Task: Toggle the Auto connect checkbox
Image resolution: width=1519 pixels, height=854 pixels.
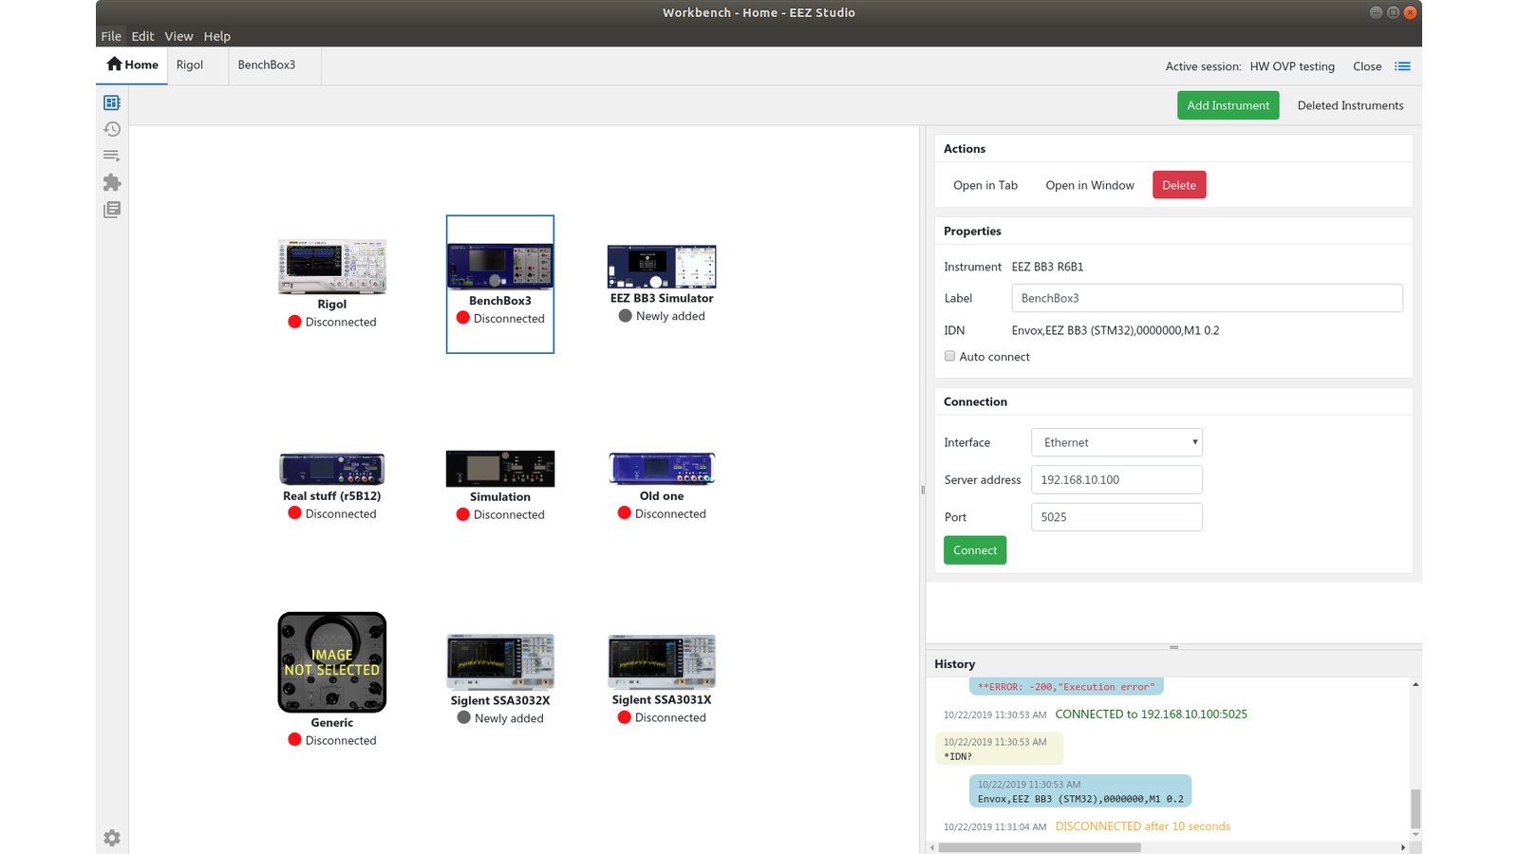Action: tap(949, 356)
